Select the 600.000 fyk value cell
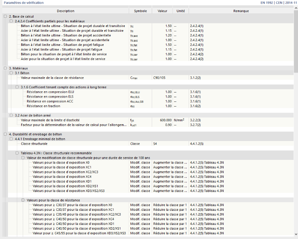Viewport: 298px width, 239px height. pos(162,120)
